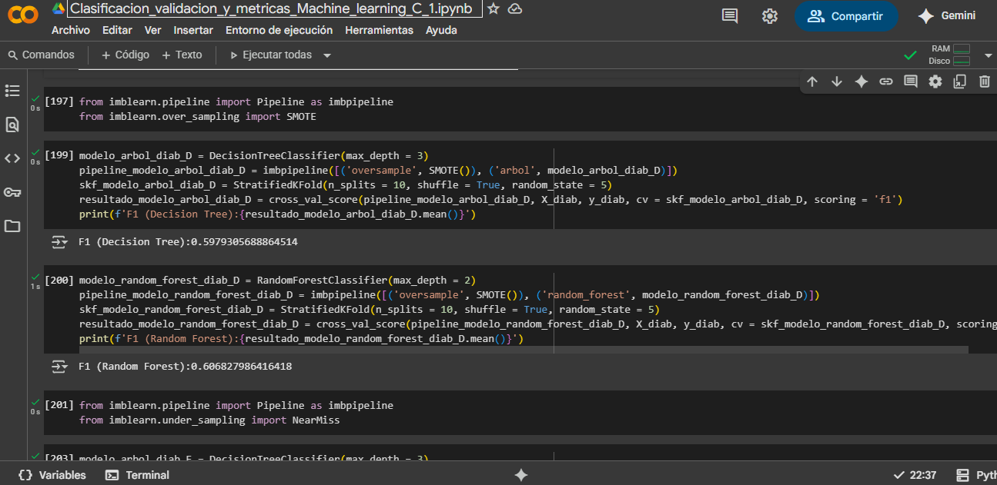This screenshot has height=485, width=997.
Task: Expand RAM and Disco resources dropdown arrow
Action: [x=989, y=55]
